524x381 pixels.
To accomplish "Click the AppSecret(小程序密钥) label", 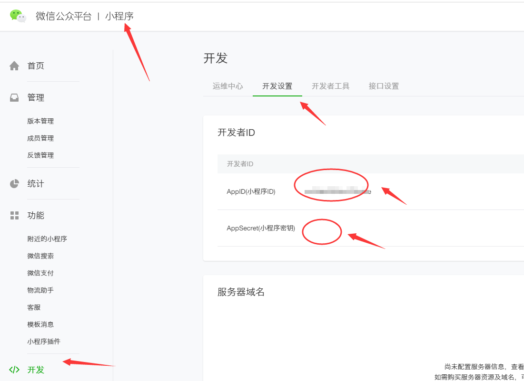I will click(261, 228).
